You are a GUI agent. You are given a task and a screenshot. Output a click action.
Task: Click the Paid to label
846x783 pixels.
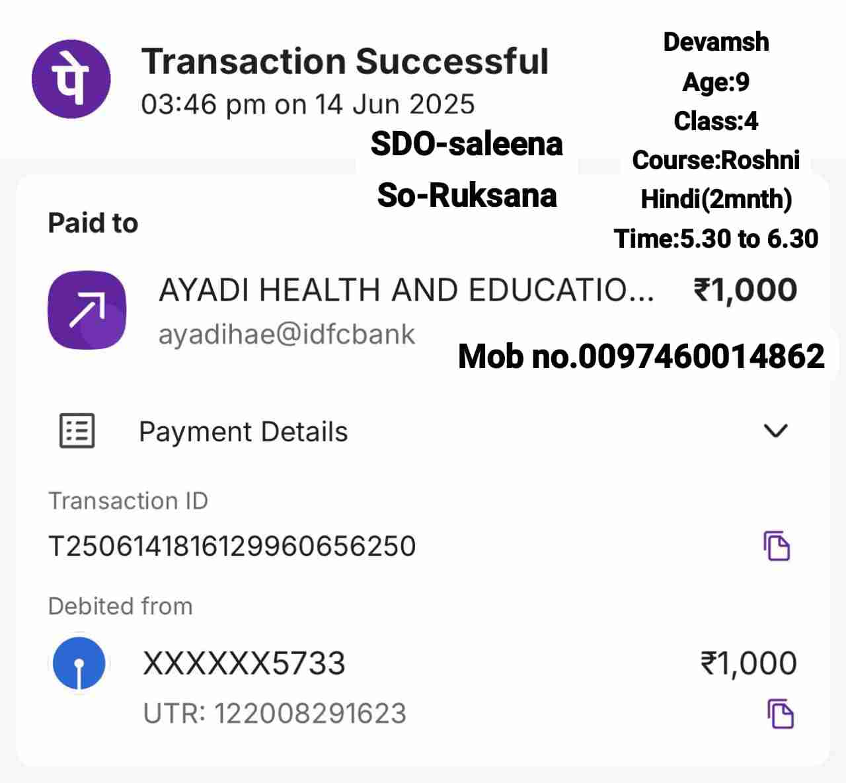click(x=93, y=223)
